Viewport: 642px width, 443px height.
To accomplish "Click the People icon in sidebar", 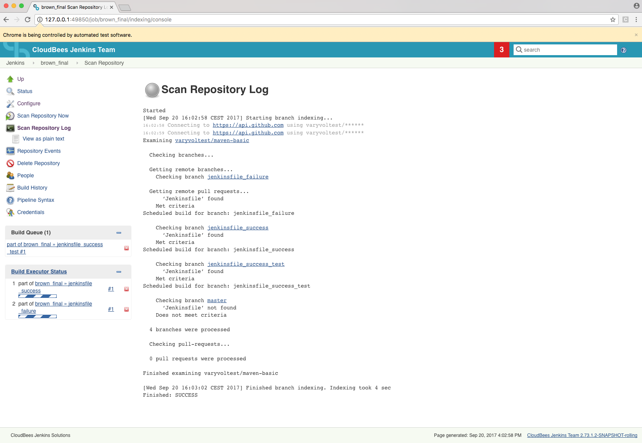I will (x=10, y=175).
